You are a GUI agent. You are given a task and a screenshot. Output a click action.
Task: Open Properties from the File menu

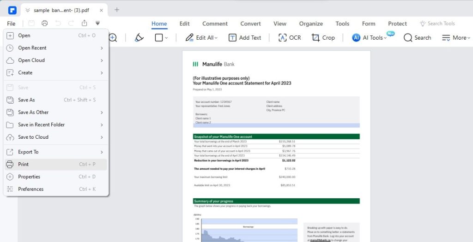[56, 177]
